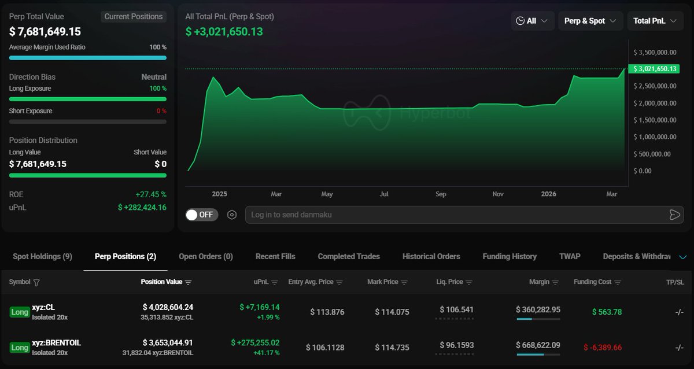Click the ROE value +27.45 %
Screen dimensions: 694x369
[x=150, y=195]
